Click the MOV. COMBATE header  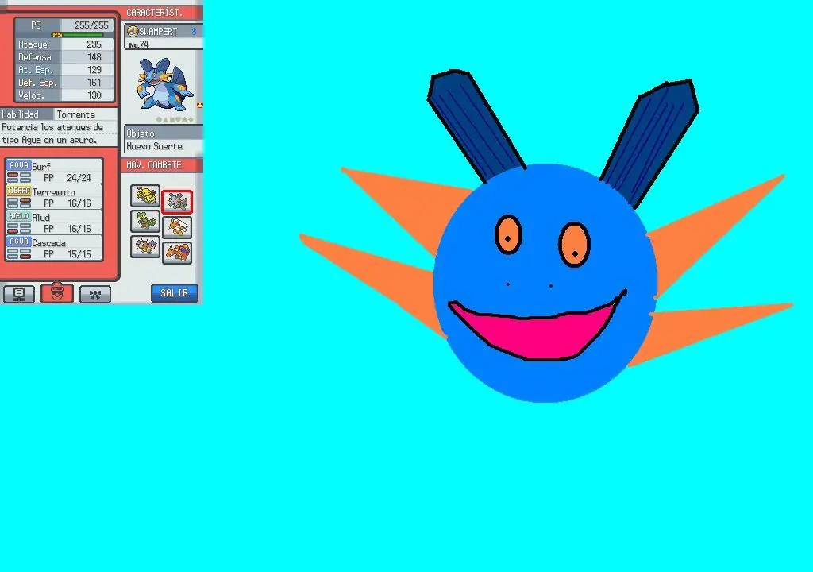pos(154,165)
